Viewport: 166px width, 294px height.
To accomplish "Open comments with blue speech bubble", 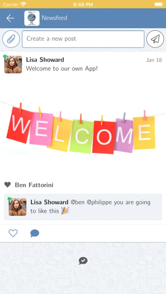I will pos(35,234).
